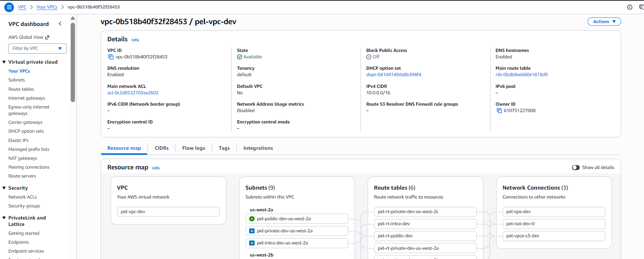Click the circled info icon in the top bar
Viewport: 644px width, 259px height.
(630, 7)
